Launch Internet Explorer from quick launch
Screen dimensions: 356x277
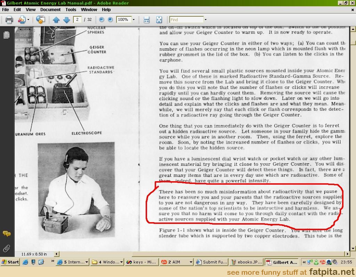[x=25, y=262]
